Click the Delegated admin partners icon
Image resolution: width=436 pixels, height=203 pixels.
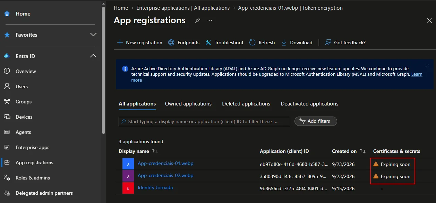(x=7, y=193)
